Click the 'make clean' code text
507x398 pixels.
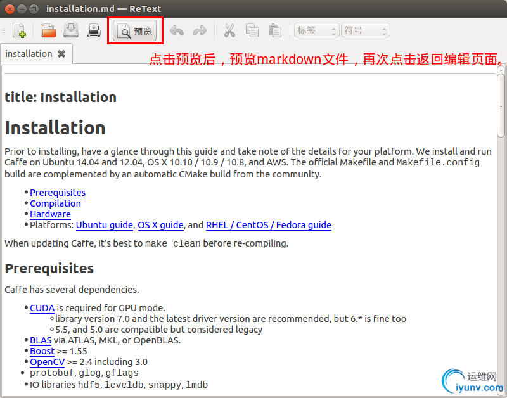(172, 243)
